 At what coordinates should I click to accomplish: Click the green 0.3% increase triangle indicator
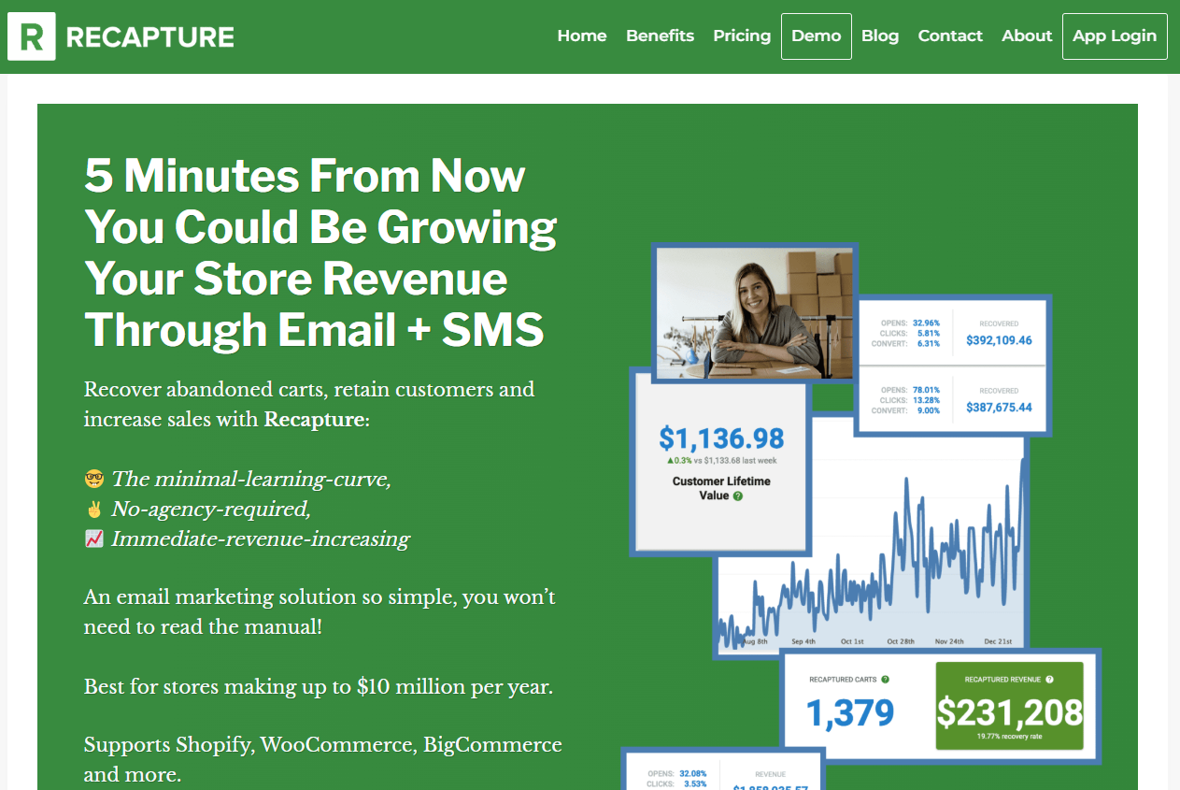pyautogui.click(x=671, y=460)
